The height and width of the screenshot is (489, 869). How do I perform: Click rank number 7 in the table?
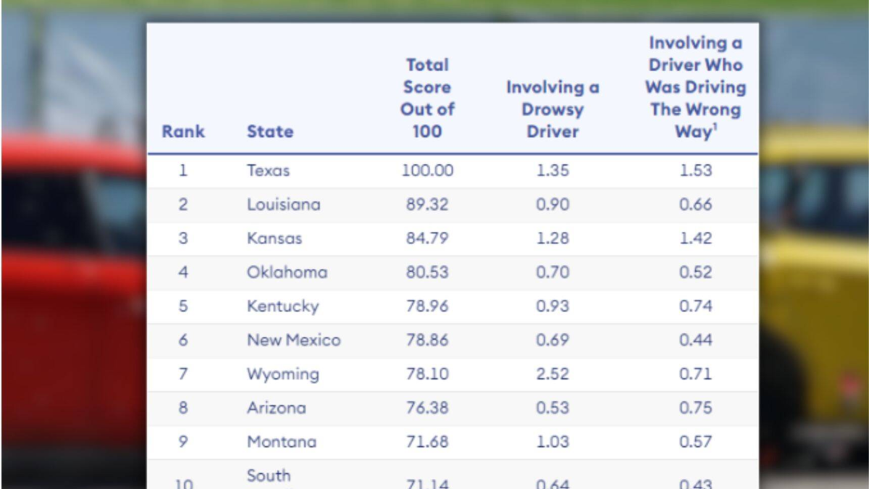(183, 374)
